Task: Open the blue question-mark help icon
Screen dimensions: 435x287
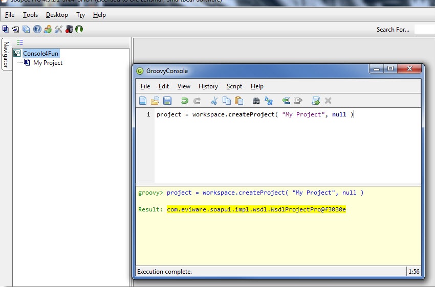Action: pos(37,29)
